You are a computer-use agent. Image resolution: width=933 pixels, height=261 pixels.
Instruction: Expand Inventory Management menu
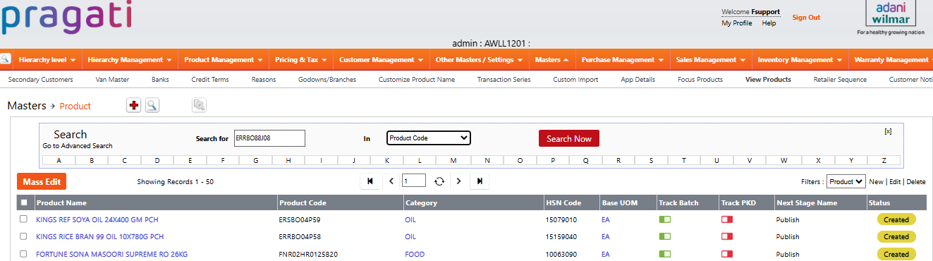coord(800,60)
